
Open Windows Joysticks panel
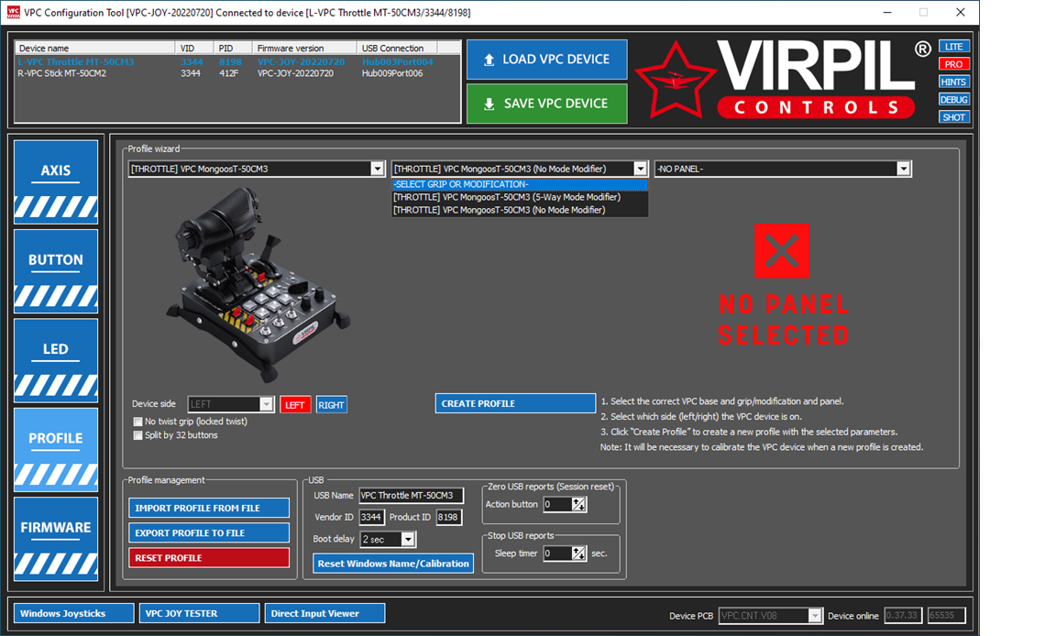click(74, 613)
